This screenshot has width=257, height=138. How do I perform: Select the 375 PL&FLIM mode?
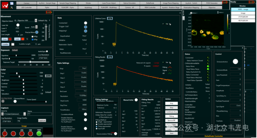243,17
